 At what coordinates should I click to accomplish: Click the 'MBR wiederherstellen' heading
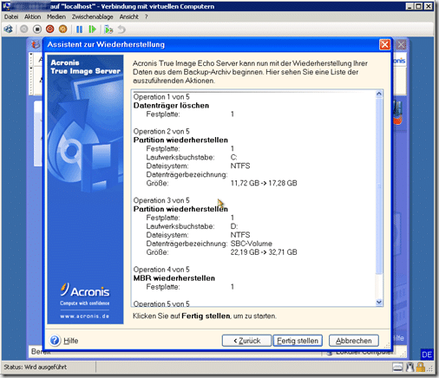[x=174, y=278]
